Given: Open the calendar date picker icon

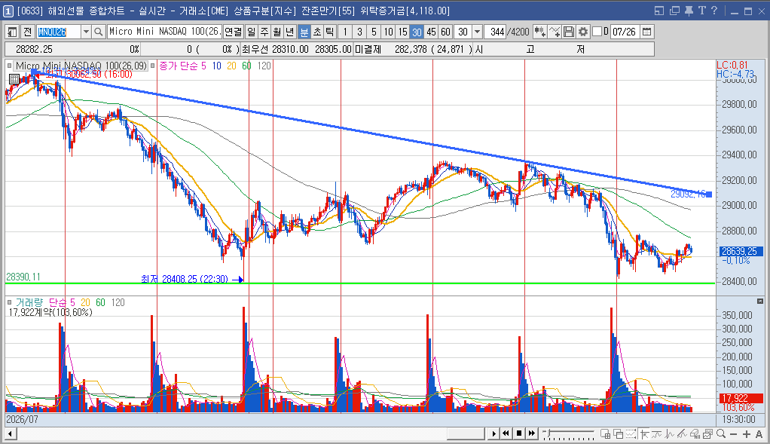Looking at the screenshot, I should click(x=646, y=32).
